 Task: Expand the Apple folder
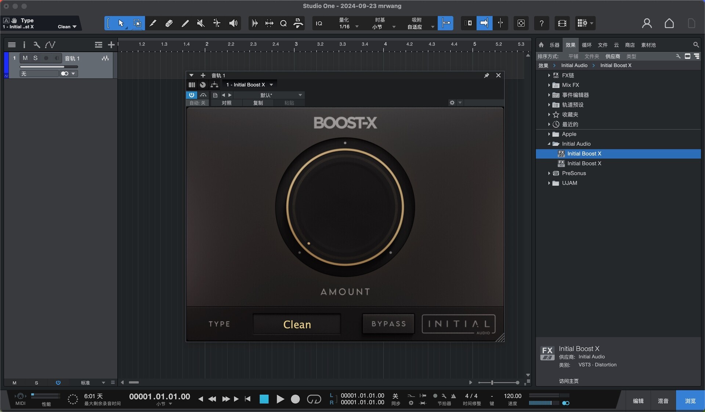coord(549,134)
